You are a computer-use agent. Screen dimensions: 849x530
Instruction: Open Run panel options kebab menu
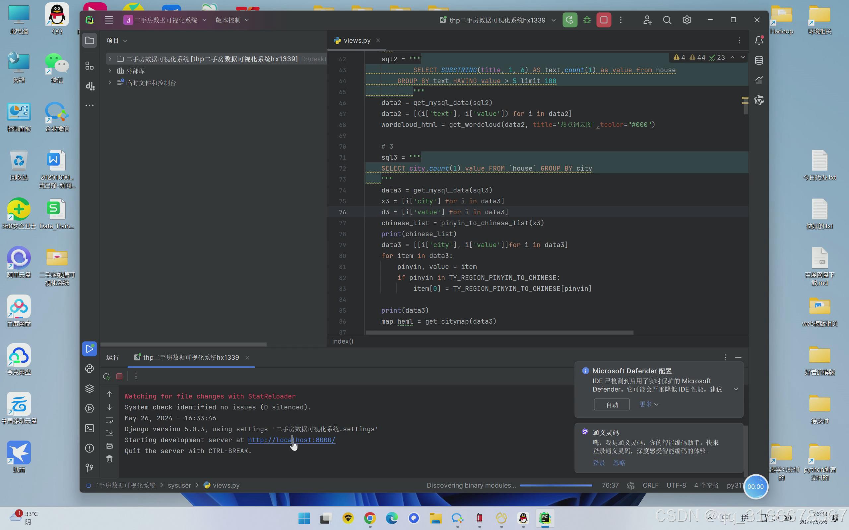click(x=725, y=357)
